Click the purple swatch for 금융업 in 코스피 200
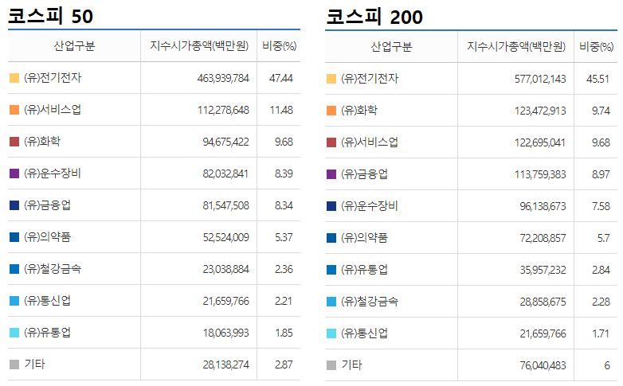 [331, 174]
